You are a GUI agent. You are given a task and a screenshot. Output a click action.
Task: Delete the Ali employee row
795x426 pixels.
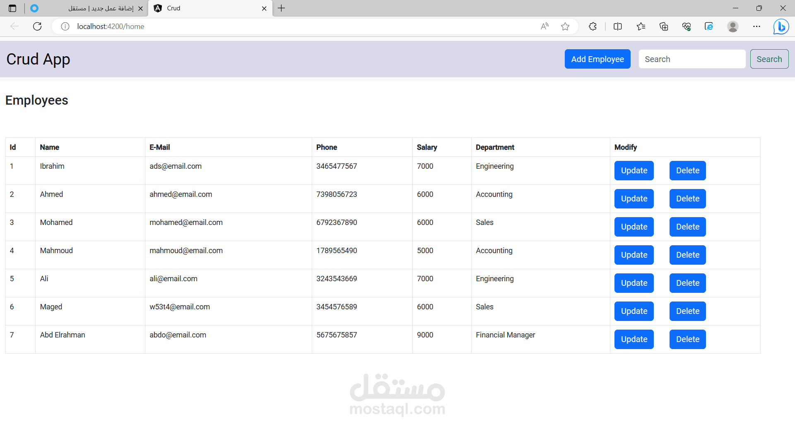688,283
